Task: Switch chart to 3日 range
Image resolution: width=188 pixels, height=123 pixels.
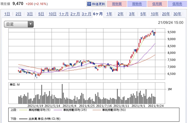Action: click(x=30, y=14)
